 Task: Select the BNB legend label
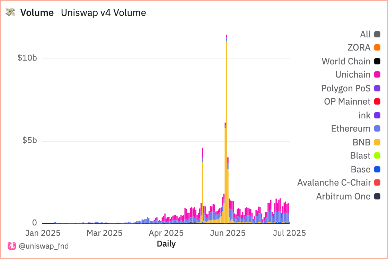[362, 142]
